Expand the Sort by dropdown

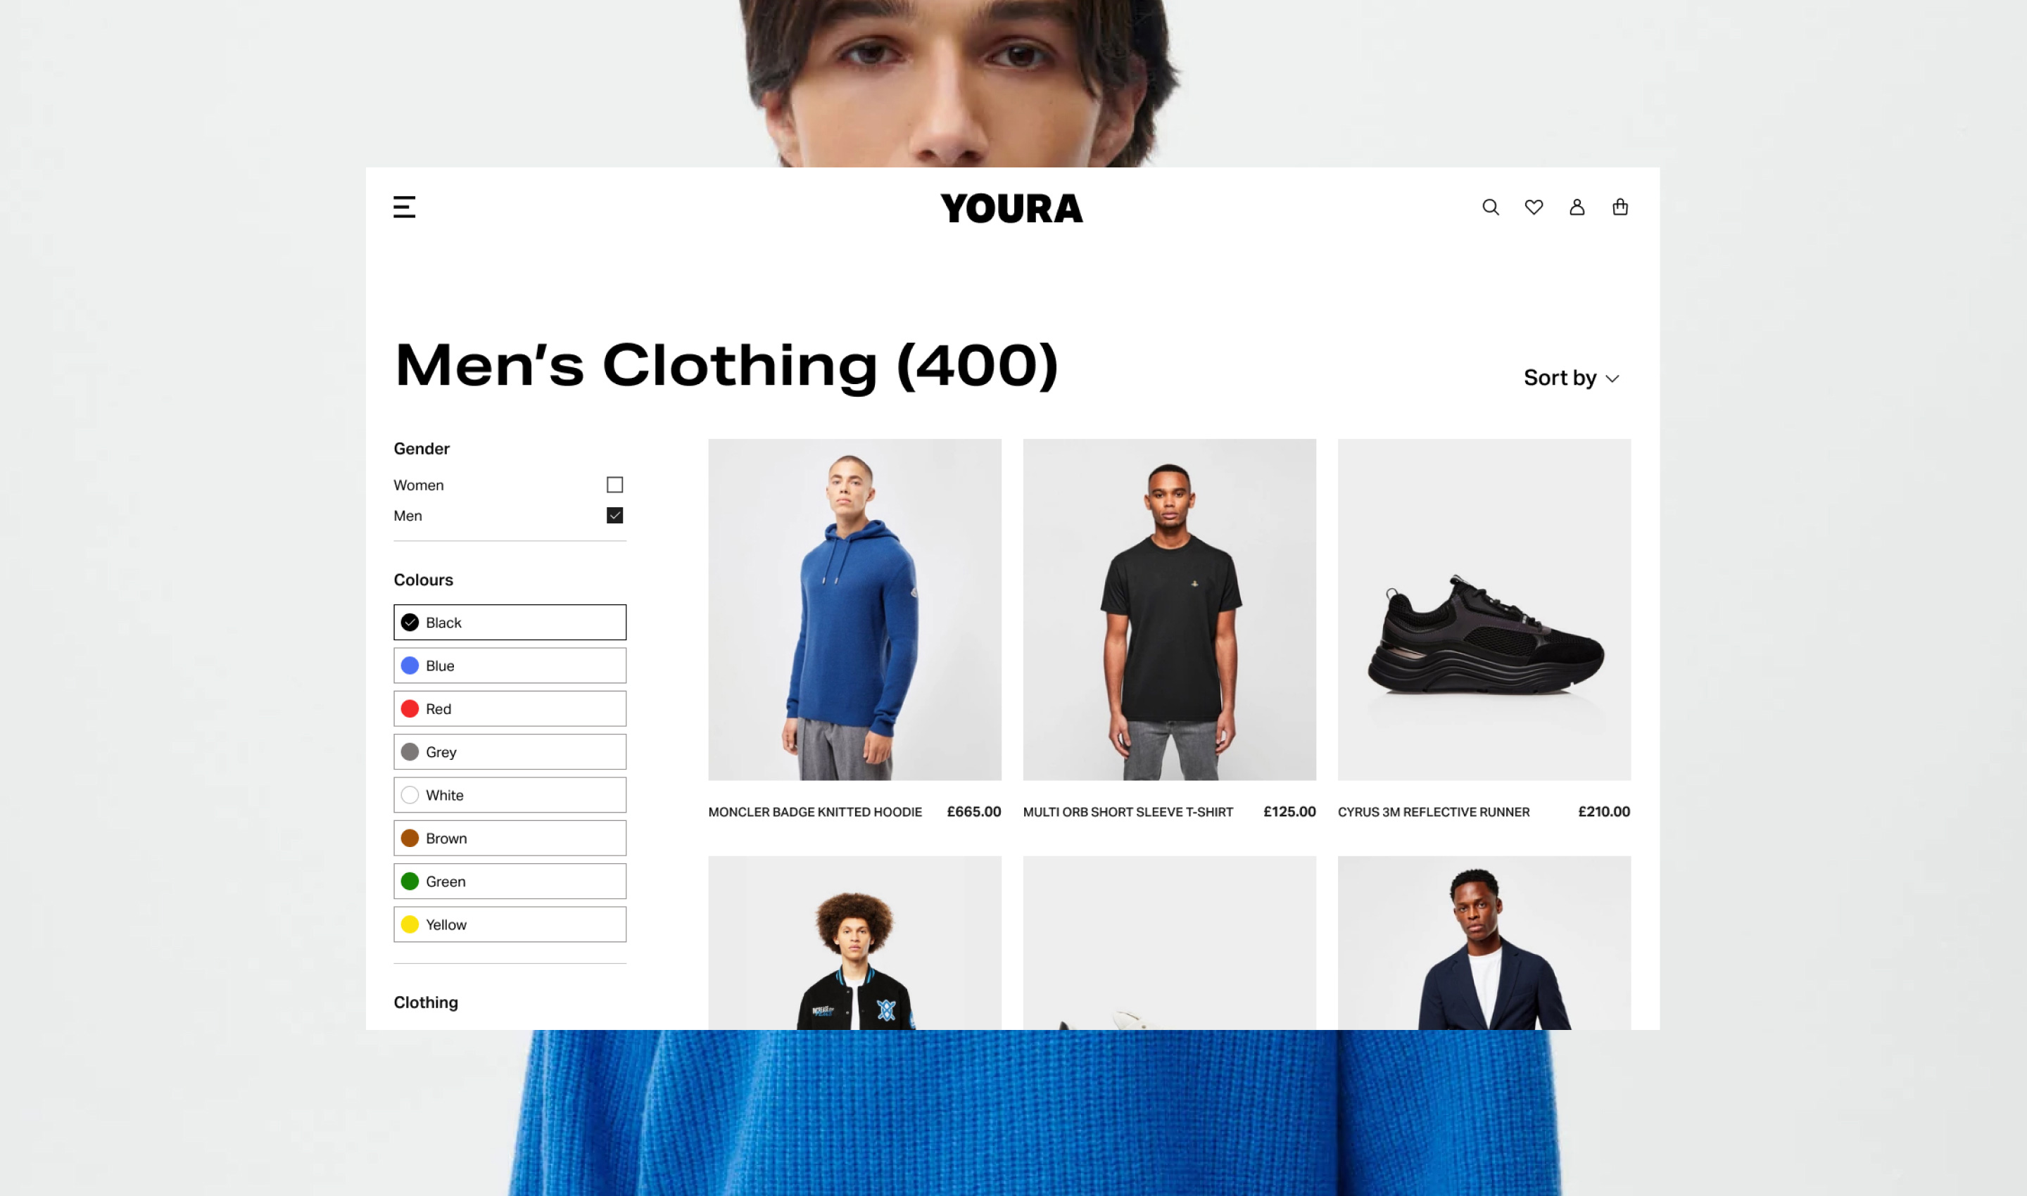1571,378
